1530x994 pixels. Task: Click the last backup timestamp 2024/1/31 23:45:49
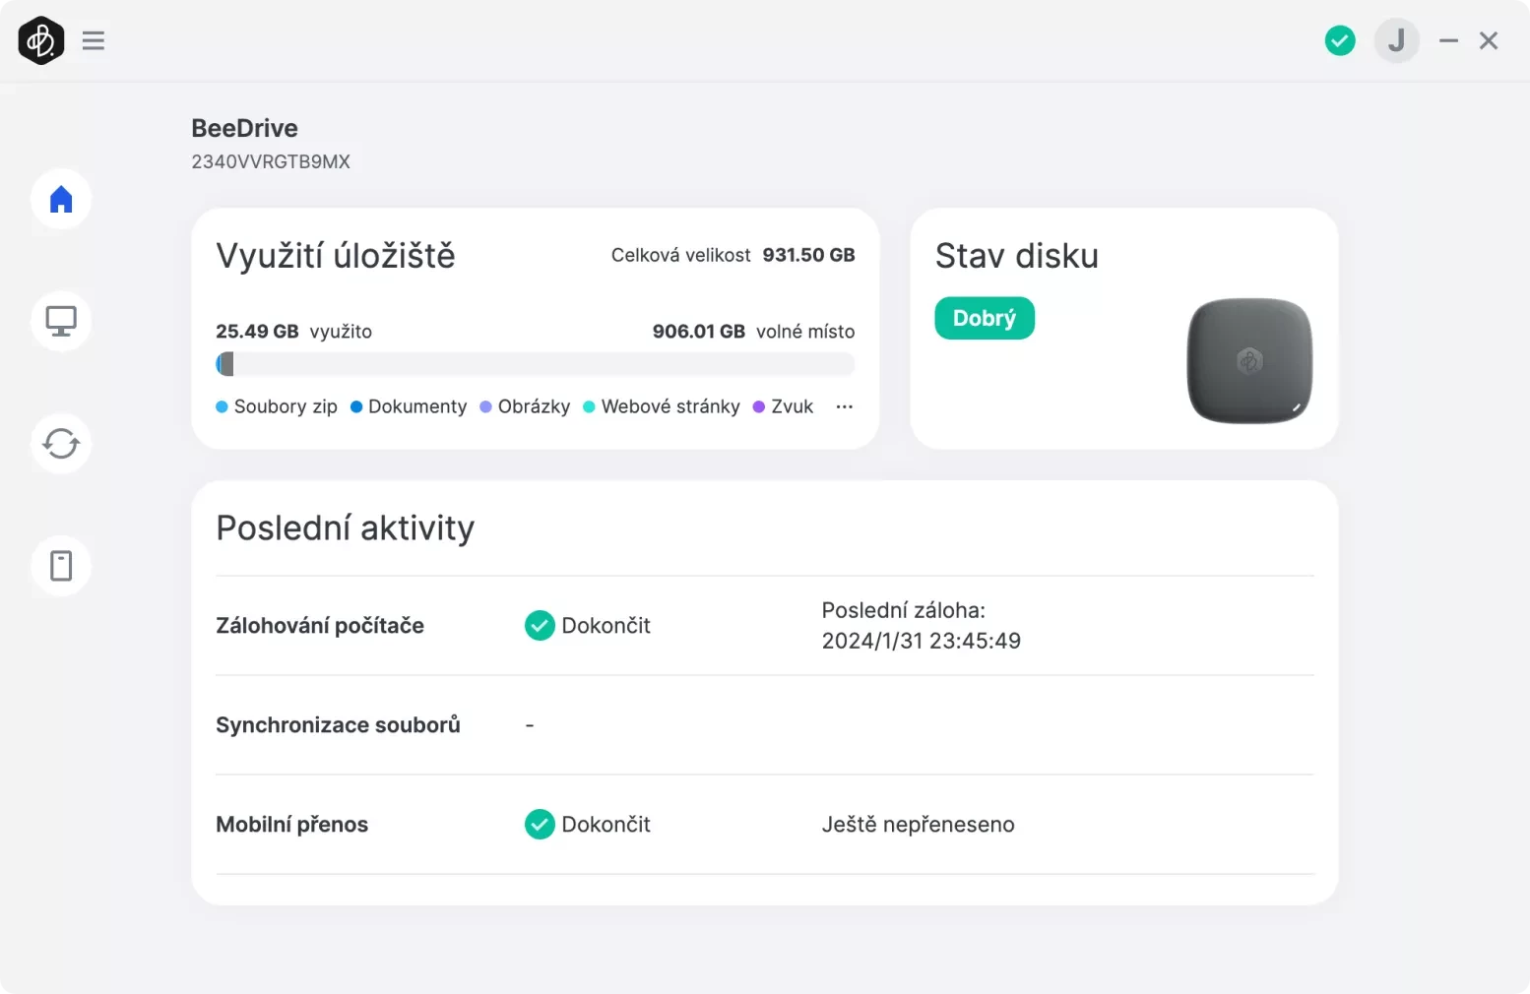(x=922, y=641)
